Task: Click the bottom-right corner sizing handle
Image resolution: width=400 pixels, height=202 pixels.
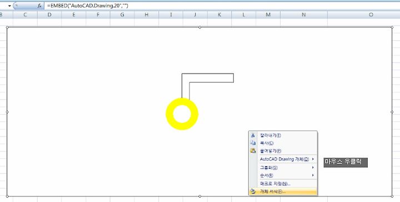Action: click(x=392, y=196)
